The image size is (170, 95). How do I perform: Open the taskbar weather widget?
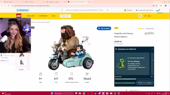[x=6, y=93]
